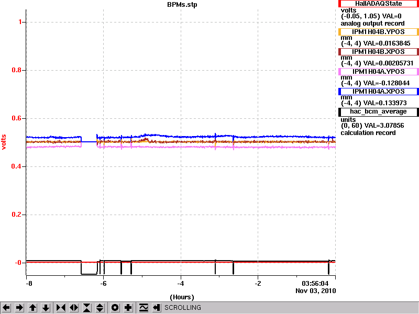Image resolution: width=419 pixels, height=314 pixels.
Task: Select the IPM1H04A.XPOS curve legend
Action: point(378,92)
